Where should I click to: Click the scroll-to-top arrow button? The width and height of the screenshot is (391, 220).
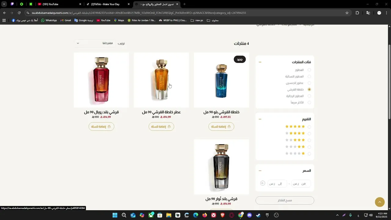[380, 202]
